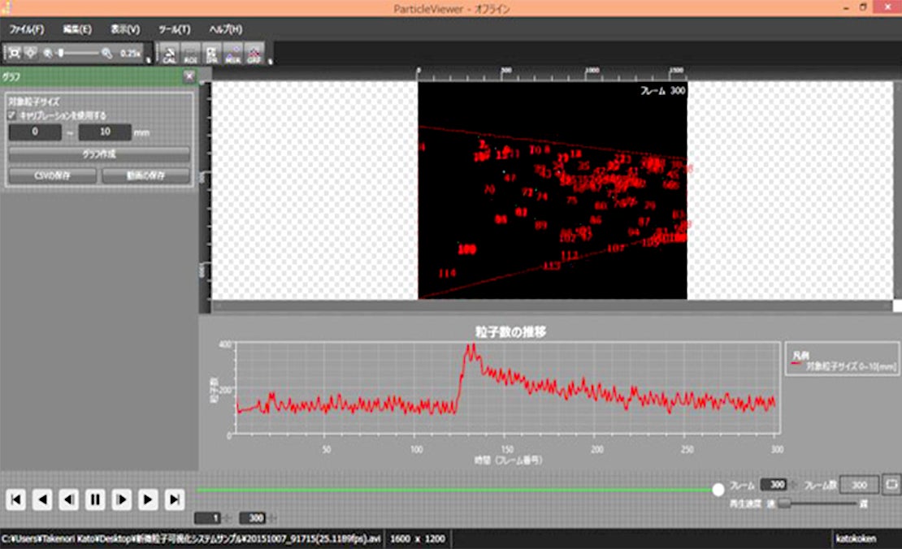Pause playback with the pause button

pyautogui.click(x=95, y=499)
